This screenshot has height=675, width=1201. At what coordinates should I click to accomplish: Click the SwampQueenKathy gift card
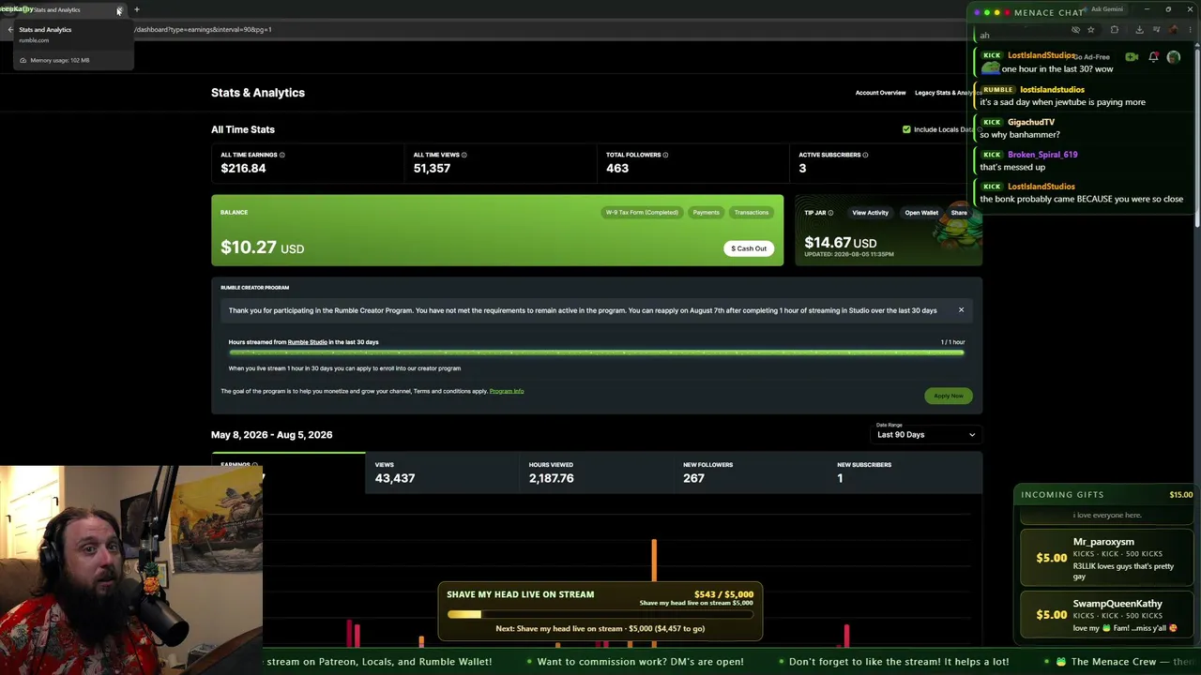click(x=1107, y=615)
